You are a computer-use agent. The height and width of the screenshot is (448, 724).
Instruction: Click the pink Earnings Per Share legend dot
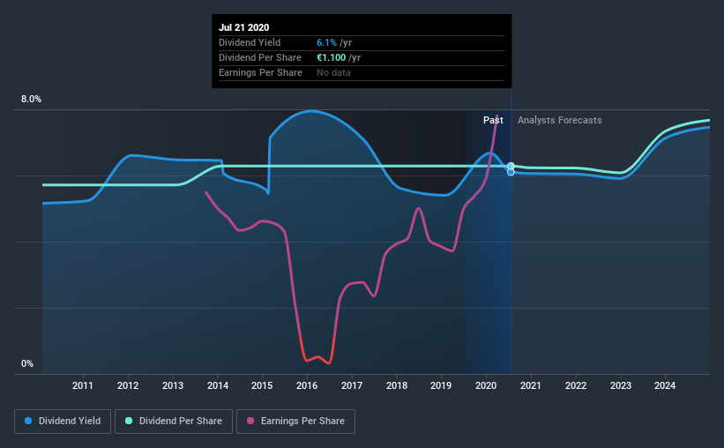(250, 421)
